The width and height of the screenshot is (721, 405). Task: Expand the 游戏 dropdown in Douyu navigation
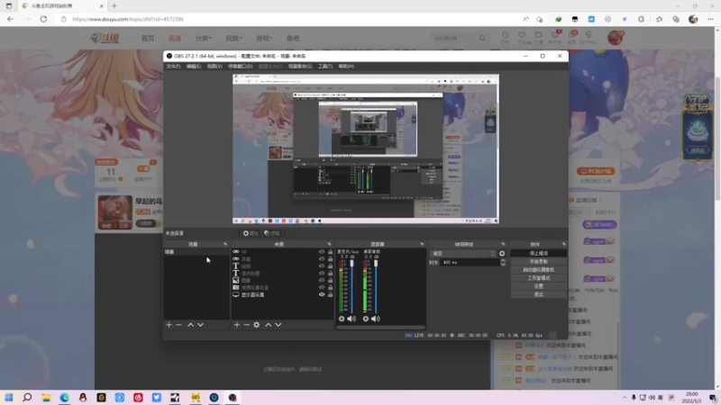264,38
